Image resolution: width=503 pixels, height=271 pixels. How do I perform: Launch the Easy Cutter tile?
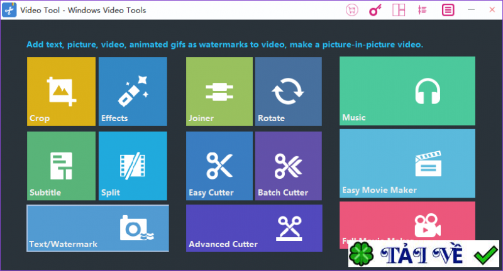(219, 166)
